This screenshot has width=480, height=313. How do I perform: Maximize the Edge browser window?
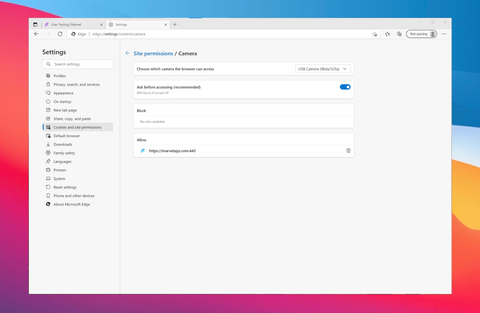pyautogui.click(x=433, y=22)
